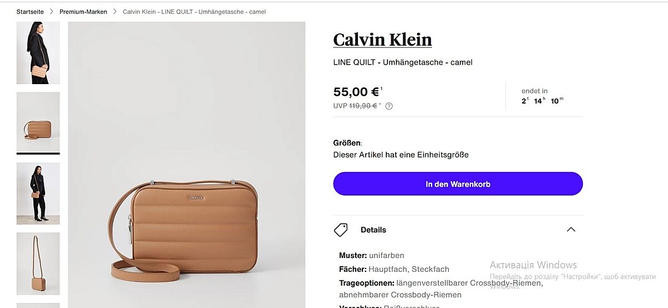
Task: Select second thumbnail showing bag front
Action: (x=38, y=122)
